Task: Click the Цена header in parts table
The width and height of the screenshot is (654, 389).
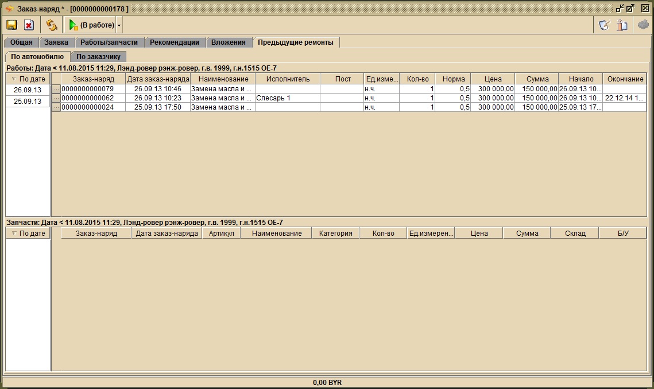Action: 479,233
